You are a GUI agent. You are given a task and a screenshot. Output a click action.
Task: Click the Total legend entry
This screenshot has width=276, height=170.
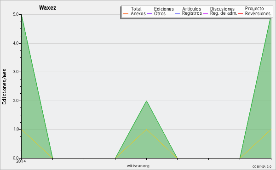pos(132,9)
